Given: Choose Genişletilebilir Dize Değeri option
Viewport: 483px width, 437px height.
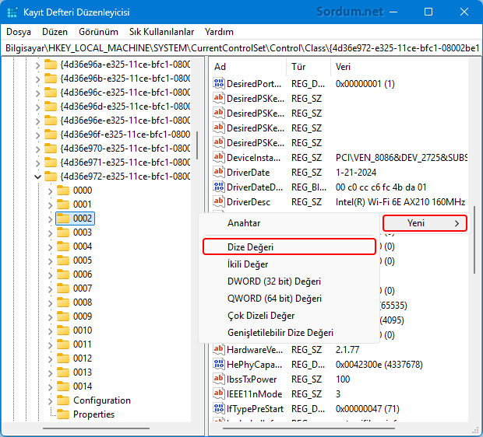Looking at the screenshot, I should (289, 333).
